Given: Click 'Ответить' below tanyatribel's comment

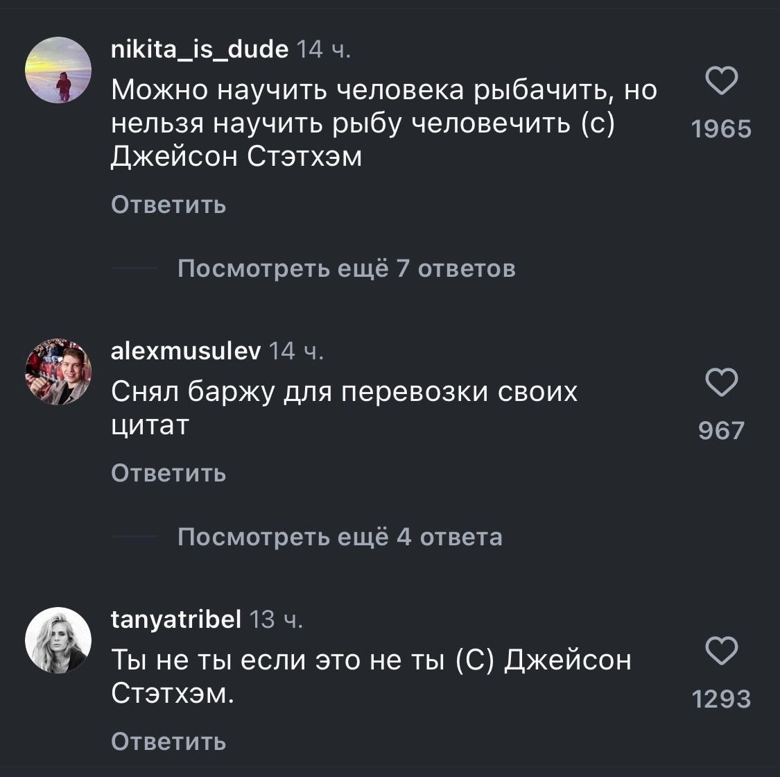Looking at the screenshot, I should [168, 741].
